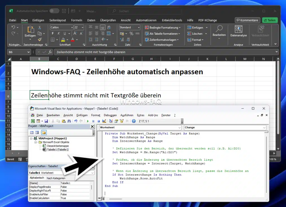Open Find with the binoculars icon
The width and height of the screenshot is (286, 207).
click(x=69, y=121)
